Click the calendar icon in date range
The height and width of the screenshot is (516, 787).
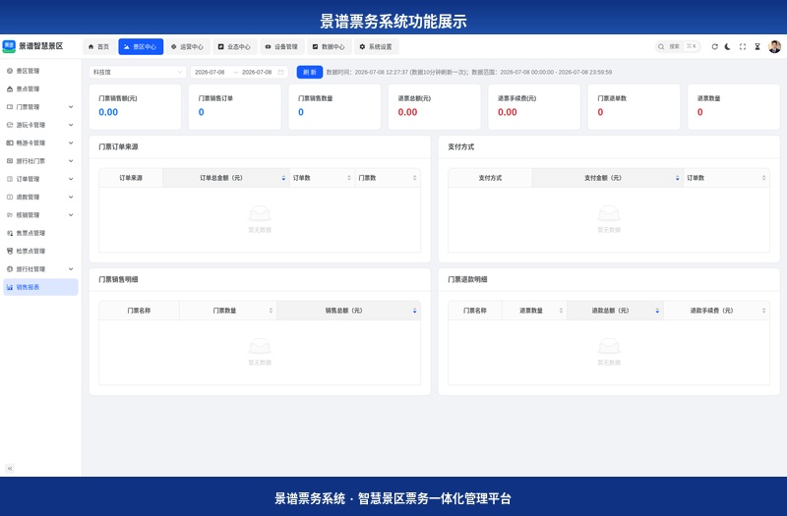tap(280, 72)
